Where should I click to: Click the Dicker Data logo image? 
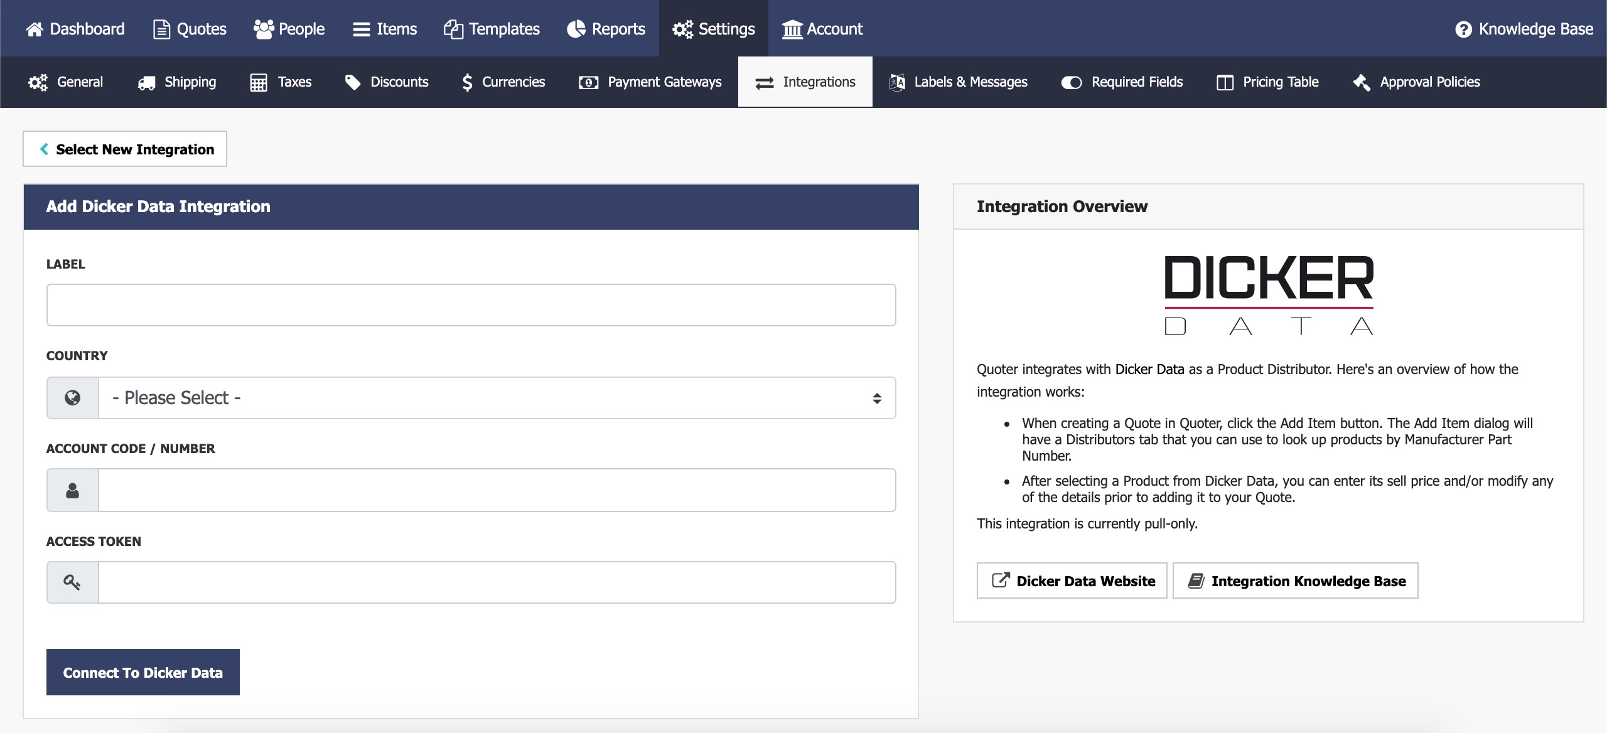(1269, 296)
